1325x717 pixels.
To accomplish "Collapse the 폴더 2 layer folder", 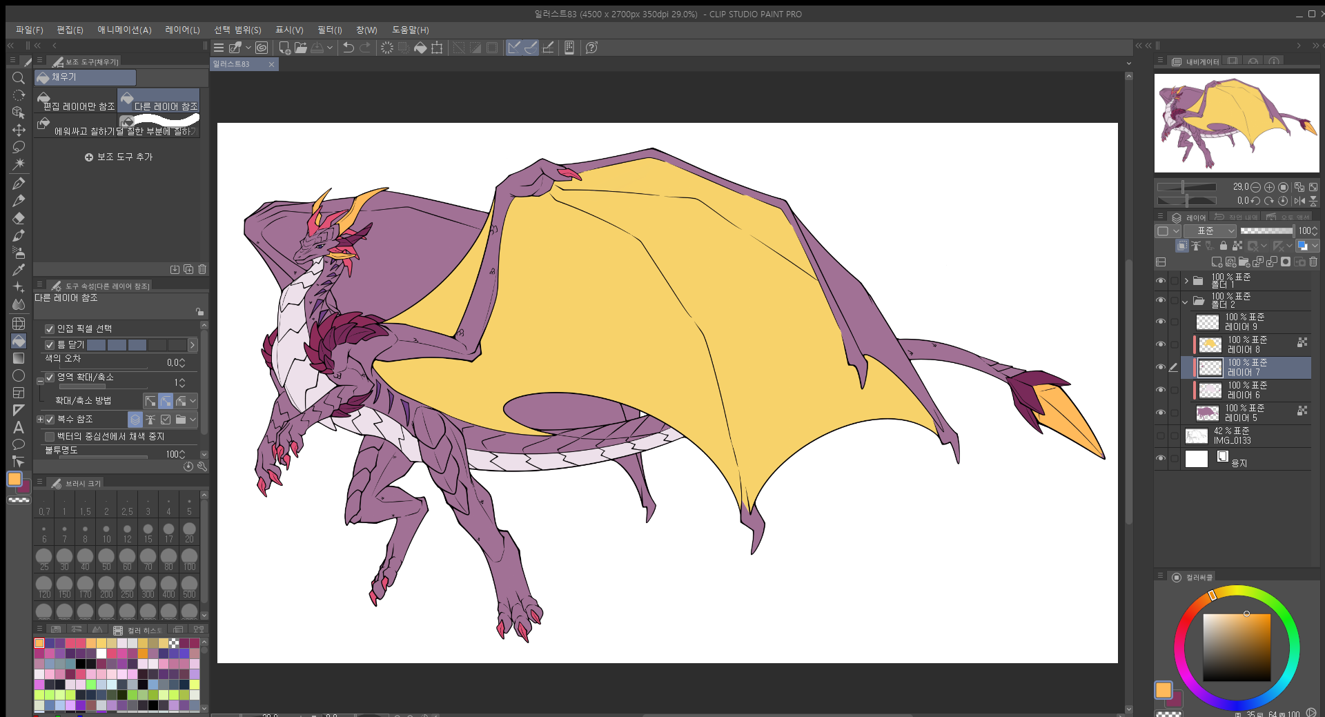I will click(x=1186, y=302).
